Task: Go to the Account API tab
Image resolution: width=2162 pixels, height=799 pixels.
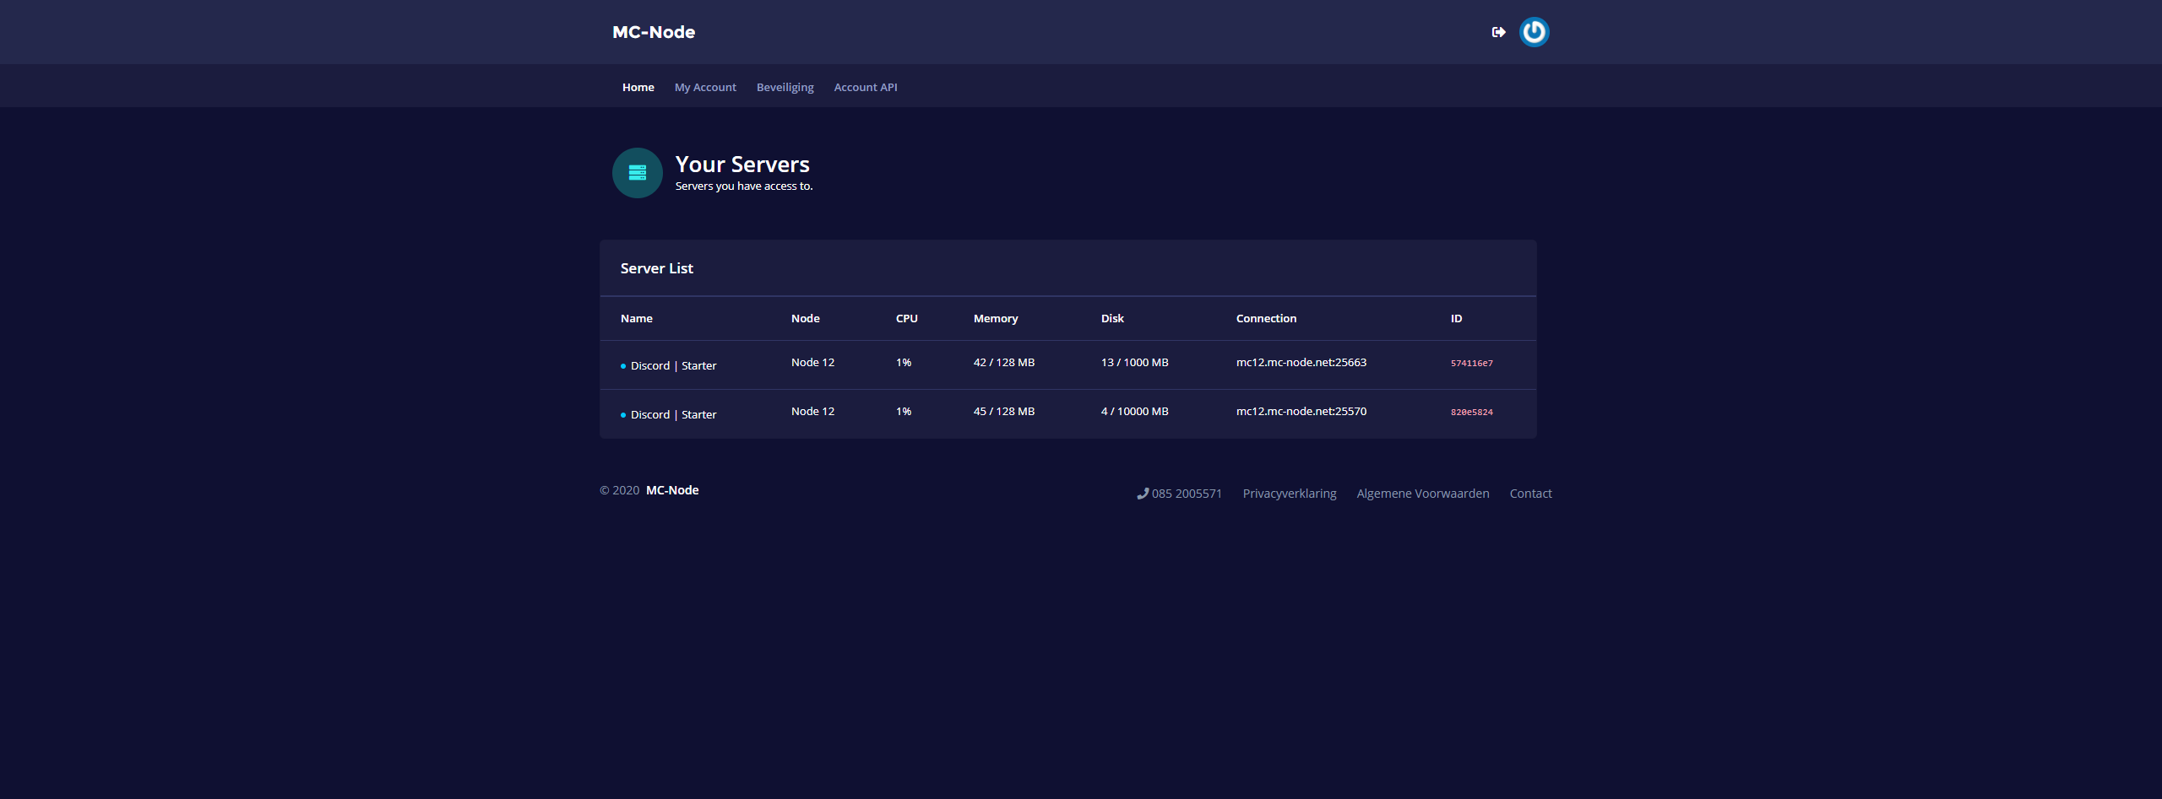Action: pyautogui.click(x=865, y=87)
